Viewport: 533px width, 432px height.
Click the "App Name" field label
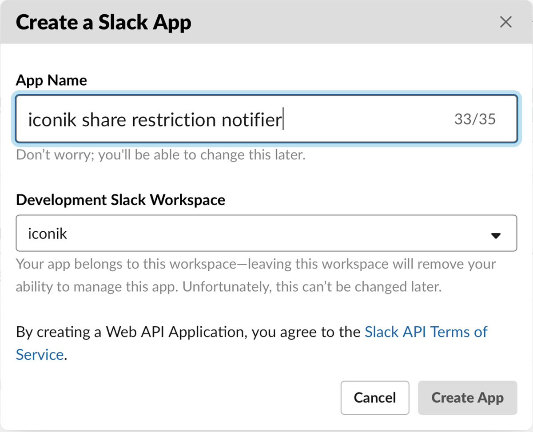pyautogui.click(x=52, y=80)
